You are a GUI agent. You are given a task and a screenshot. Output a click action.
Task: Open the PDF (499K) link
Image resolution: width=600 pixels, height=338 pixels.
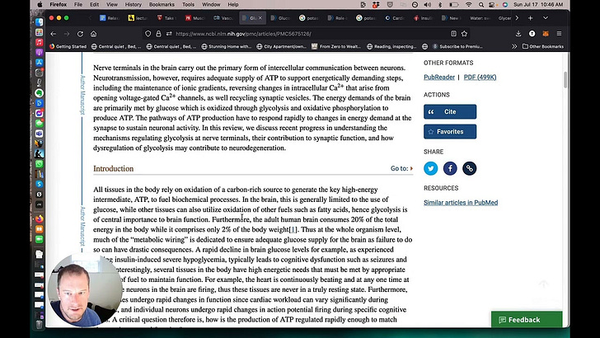(x=480, y=77)
